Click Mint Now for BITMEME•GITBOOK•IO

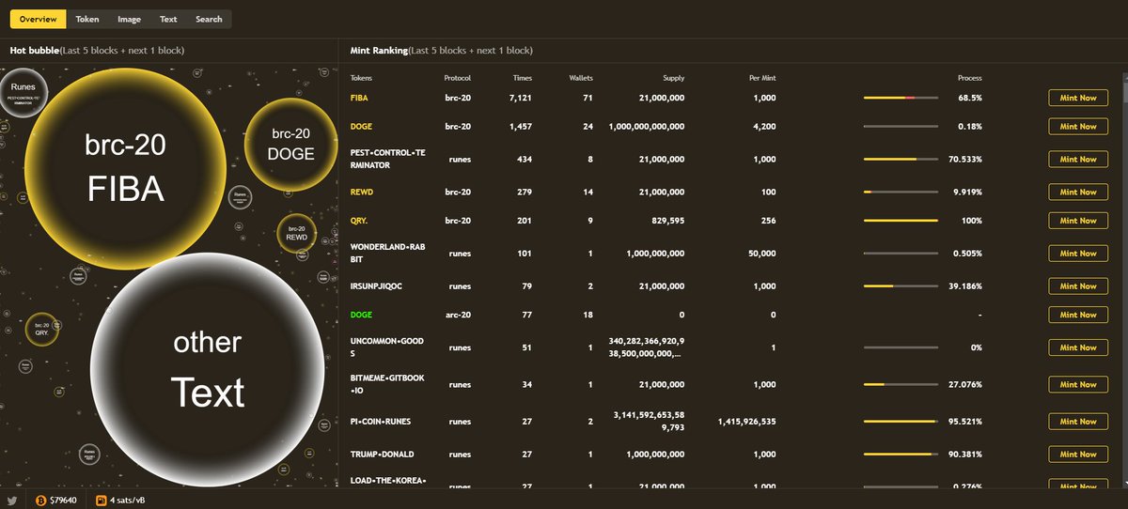tap(1078, 384)
